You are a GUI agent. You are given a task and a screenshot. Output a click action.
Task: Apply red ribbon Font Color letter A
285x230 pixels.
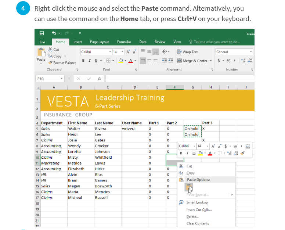point(130,61)
